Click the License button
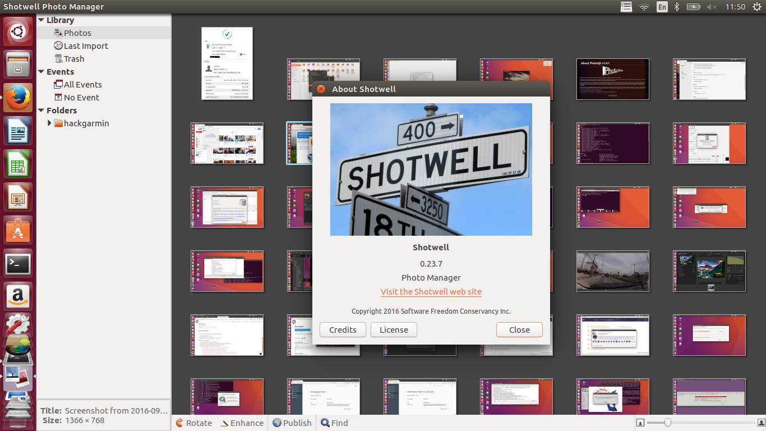The height and width of the screenshot is (431, 766). click(x=394, y=330)
